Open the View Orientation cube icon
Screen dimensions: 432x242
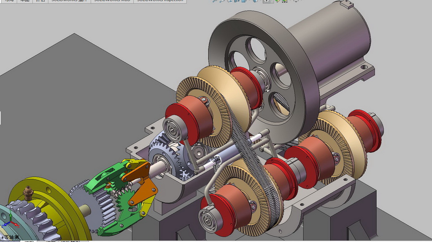244,1
